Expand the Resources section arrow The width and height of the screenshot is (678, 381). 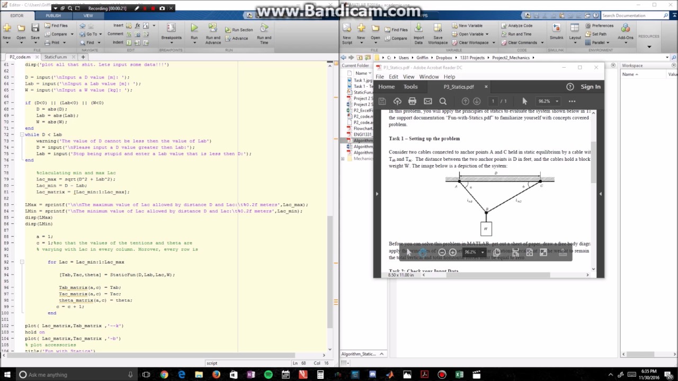click(x=649, y=47)
